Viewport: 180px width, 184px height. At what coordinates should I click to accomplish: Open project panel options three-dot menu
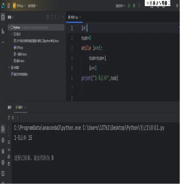(x=59, y=17)
